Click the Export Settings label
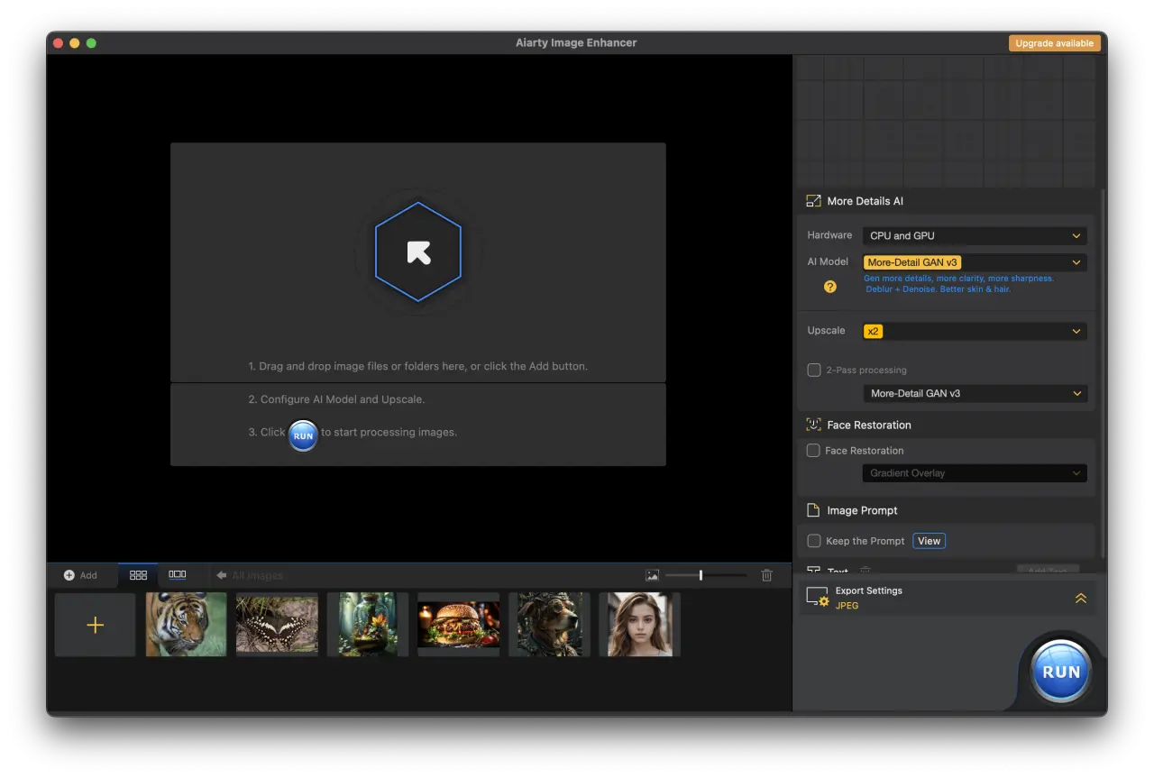 (868, 590)
